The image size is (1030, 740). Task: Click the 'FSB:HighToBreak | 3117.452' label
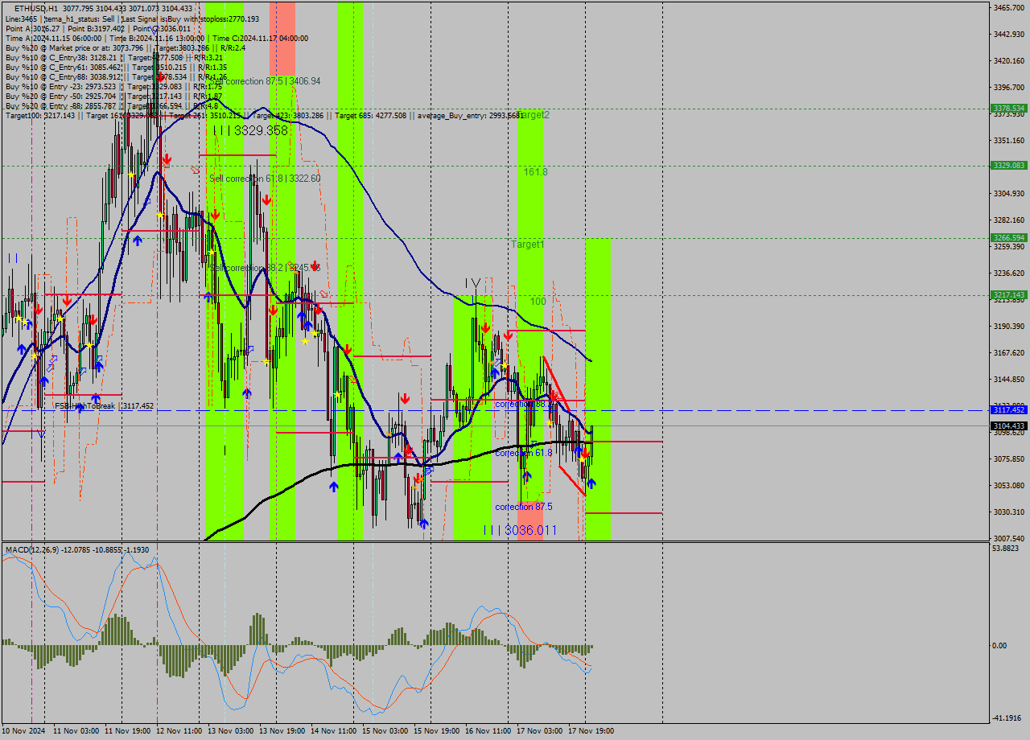pyautogui.click(x=104, y=406)
